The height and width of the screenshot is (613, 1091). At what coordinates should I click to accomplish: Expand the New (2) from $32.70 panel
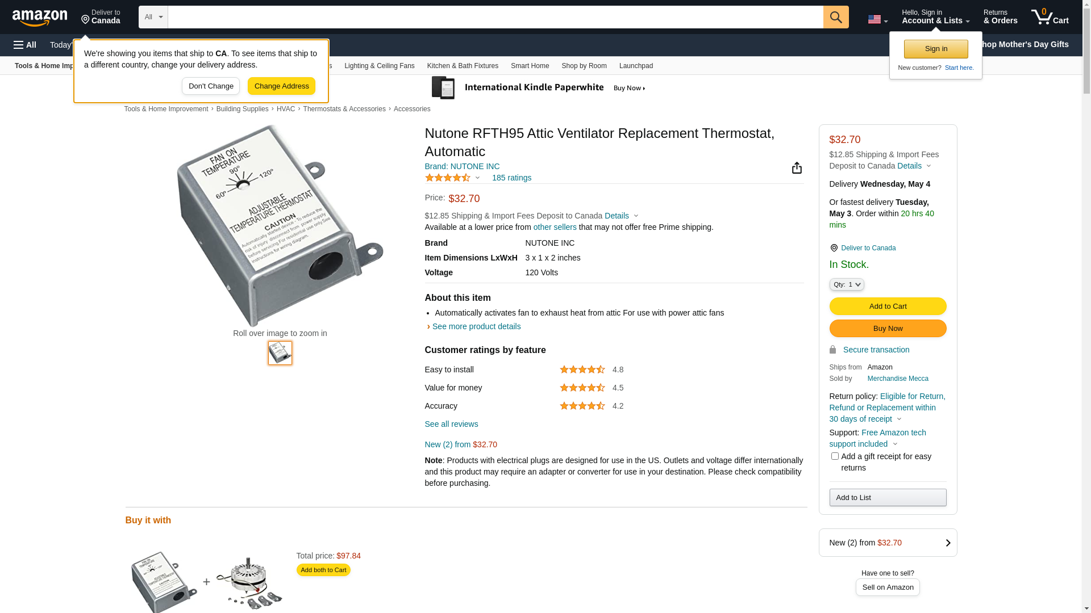click(x=888, y=543)
